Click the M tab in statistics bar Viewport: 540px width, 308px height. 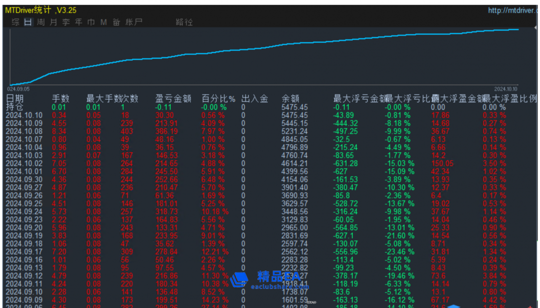104,22
